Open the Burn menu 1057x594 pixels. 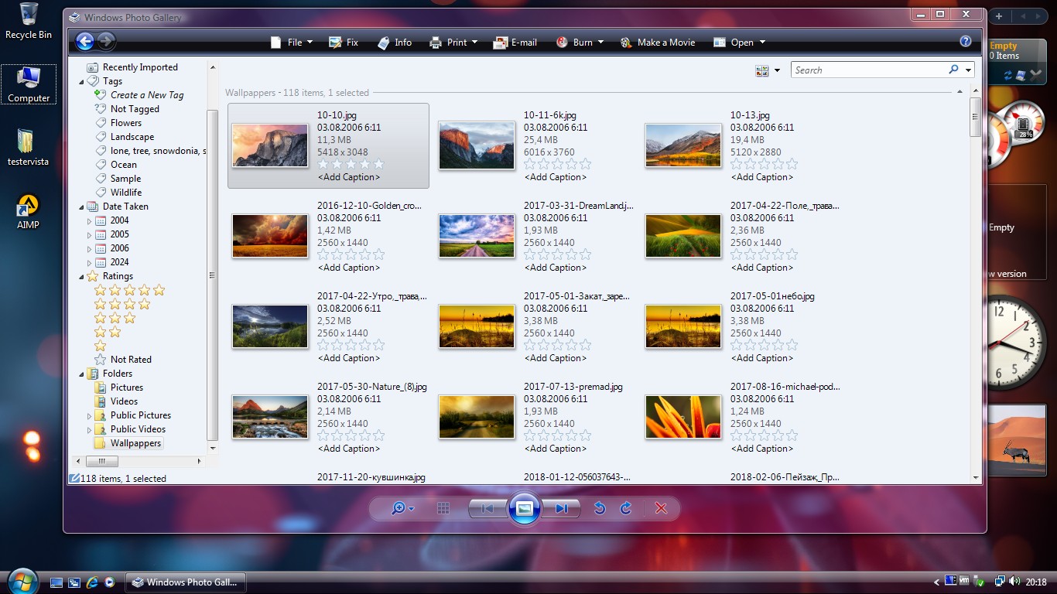click(580, 43)
